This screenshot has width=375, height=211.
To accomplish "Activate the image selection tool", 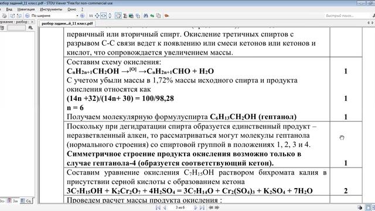I will click(131, 16).
